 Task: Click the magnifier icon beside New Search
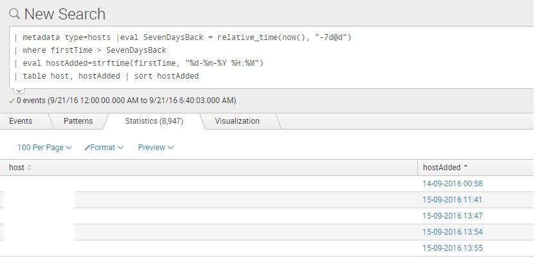(14, 14)
